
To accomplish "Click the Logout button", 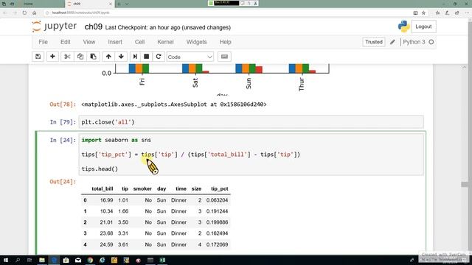I will 423,26.
